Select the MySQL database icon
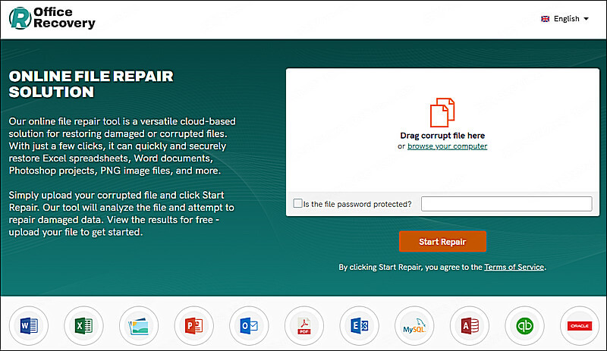The width and height of the screenshot is (607, 351). point(414,325)
